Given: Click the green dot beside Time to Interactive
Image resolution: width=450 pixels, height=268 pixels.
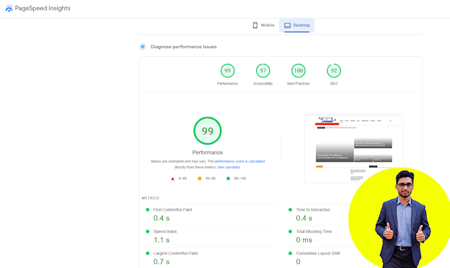Looking at the screenshot, I should [x=290, y=210].
